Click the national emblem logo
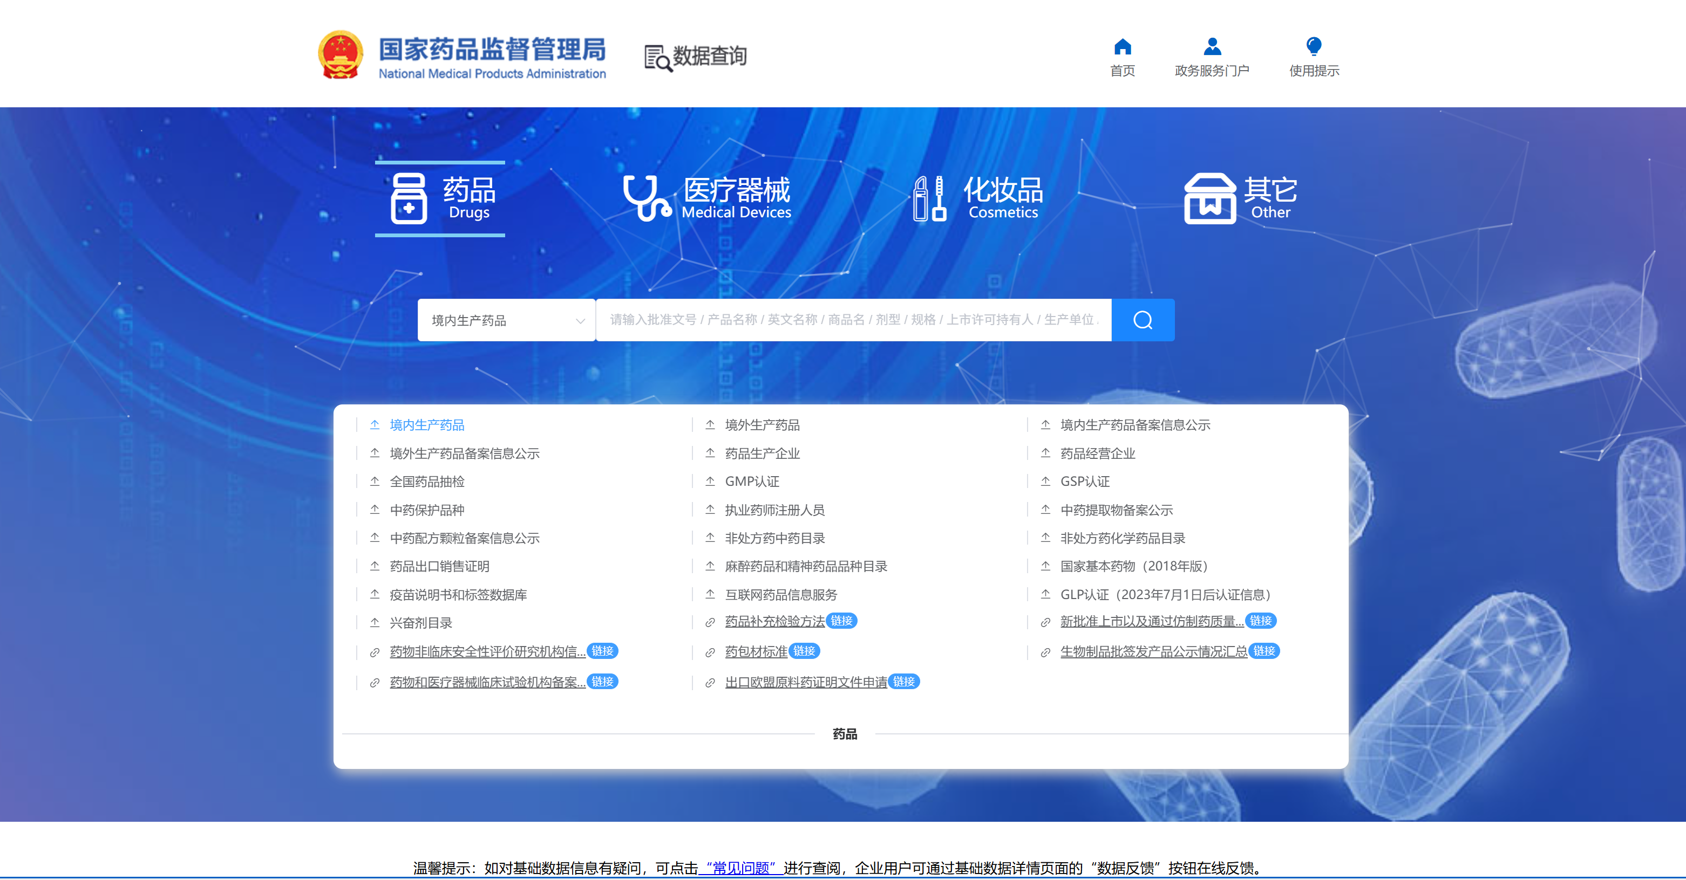Screen dimensions: 1686x880 pos(341,55)
